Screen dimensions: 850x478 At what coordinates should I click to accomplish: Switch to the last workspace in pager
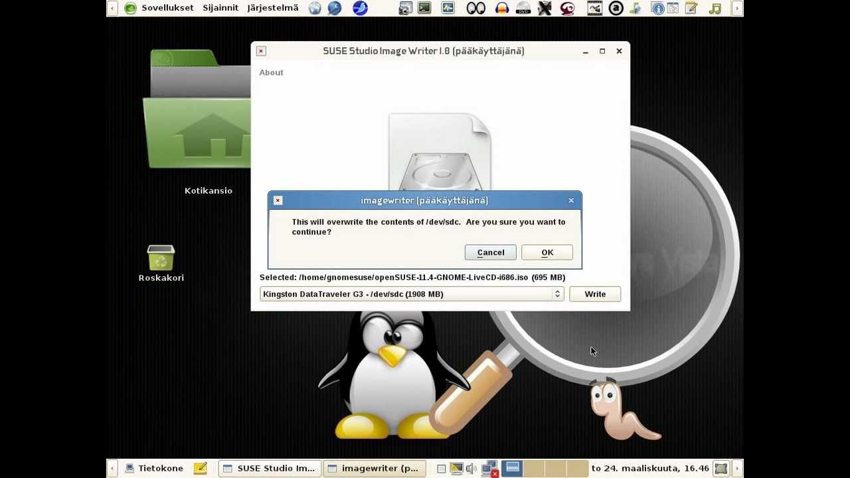pos(578,468)
